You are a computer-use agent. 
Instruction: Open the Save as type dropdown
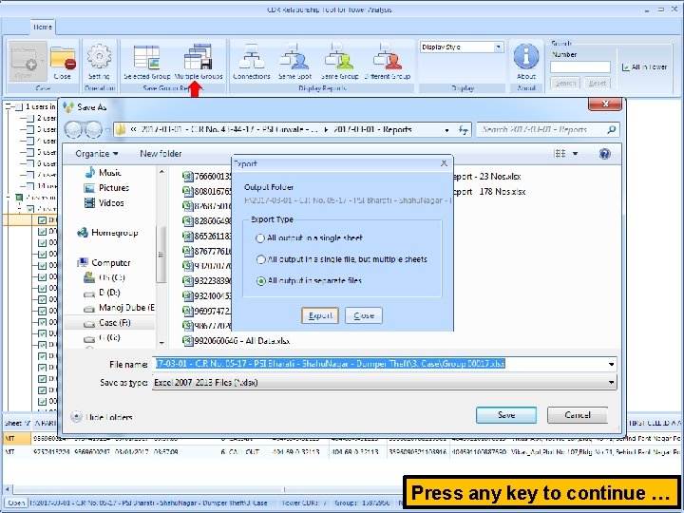pyautogui.click(x=612, y=383)
